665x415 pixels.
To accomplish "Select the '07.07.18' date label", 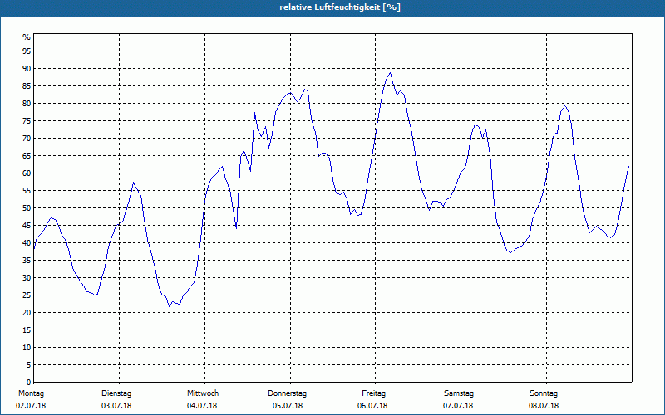I will click(458, 406).
